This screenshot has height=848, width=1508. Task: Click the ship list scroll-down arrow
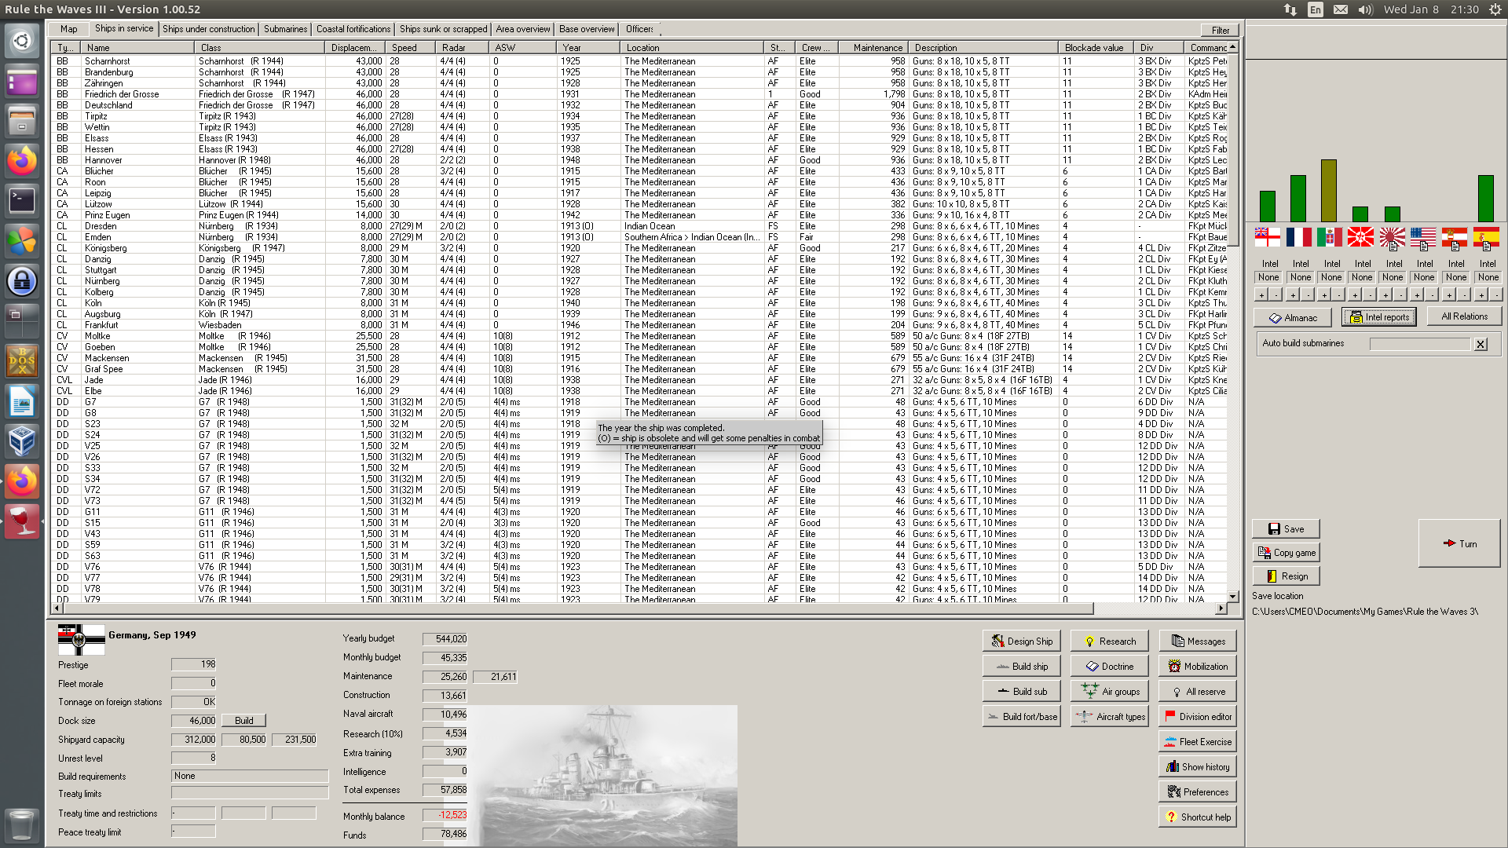click(x=1232, y=597)
